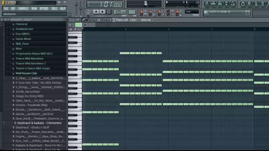Click the circular-arrow undo icon at top right
The width and height of the screenshot is (269, 151).
pos(243,4)
